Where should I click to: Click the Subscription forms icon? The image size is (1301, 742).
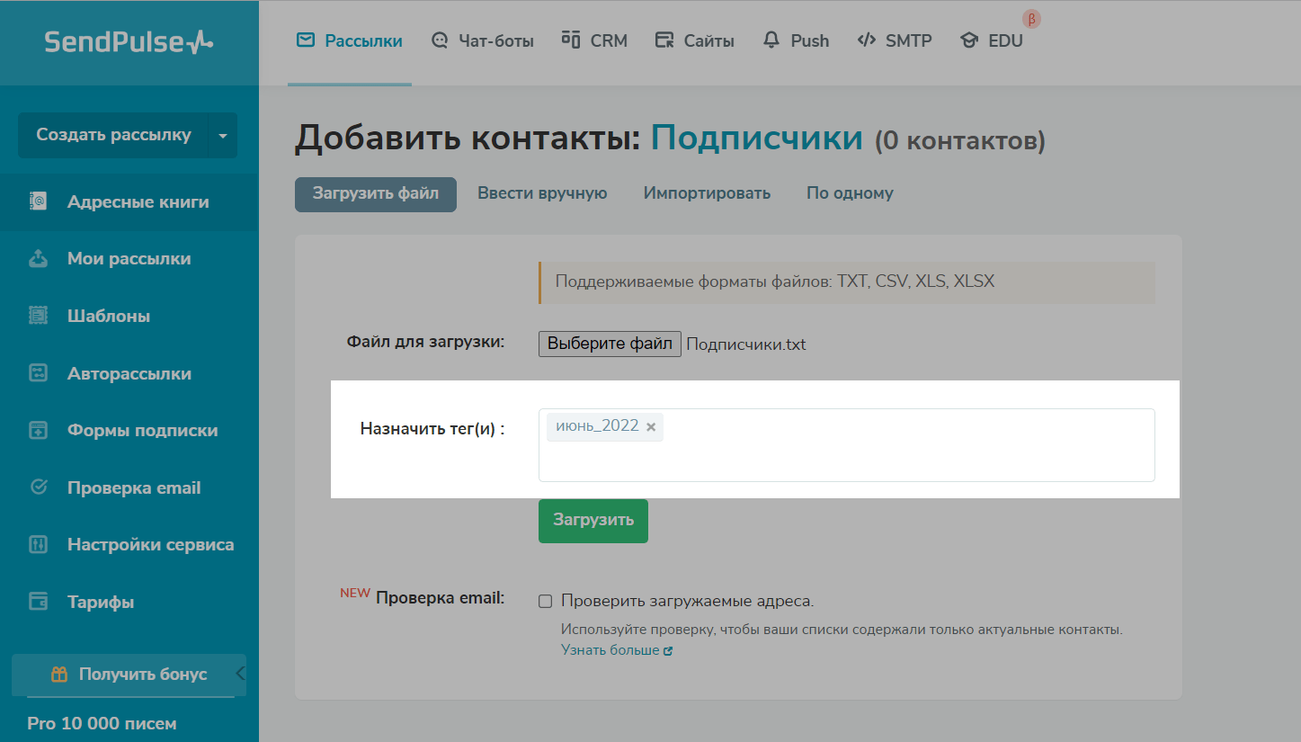click(38, 431)
